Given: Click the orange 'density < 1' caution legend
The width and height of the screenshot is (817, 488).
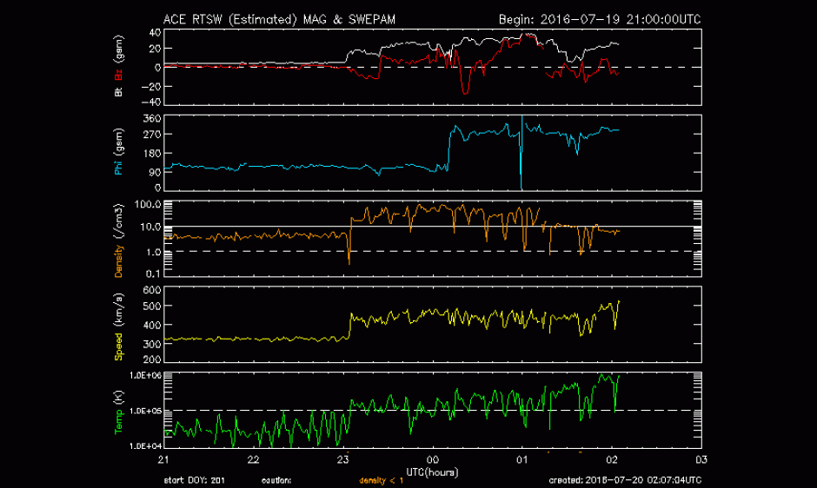Looking at the screenshot, I should point(382,480).
